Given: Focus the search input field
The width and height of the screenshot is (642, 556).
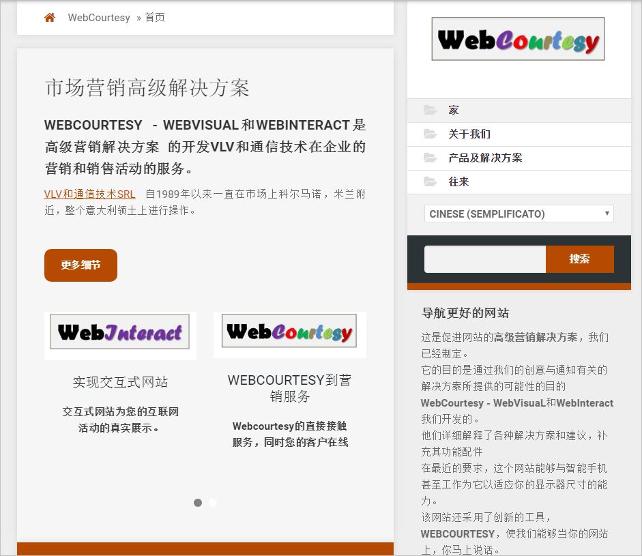Looking at the screenshot, I should (x=485, y=259).
